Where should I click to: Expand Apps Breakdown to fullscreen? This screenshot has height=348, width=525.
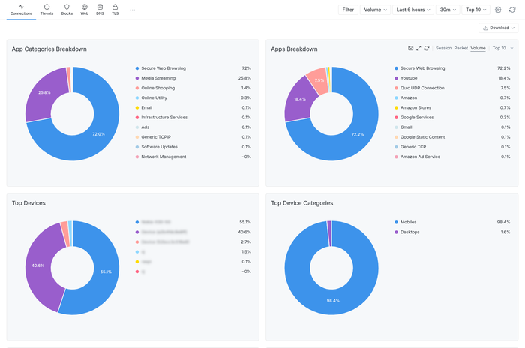click(x=418, y=48)
